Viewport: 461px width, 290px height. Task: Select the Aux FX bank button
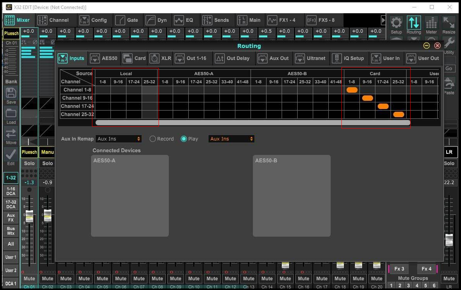(x=11, y=218)
